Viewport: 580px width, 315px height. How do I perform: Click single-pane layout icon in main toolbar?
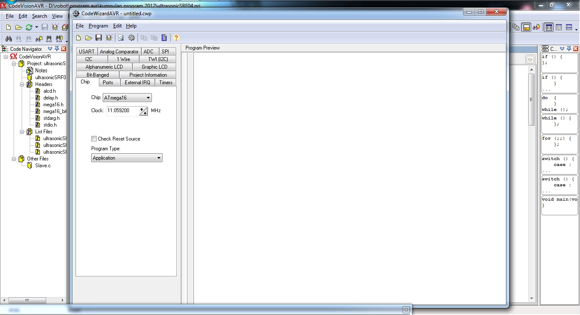point(549,28)
